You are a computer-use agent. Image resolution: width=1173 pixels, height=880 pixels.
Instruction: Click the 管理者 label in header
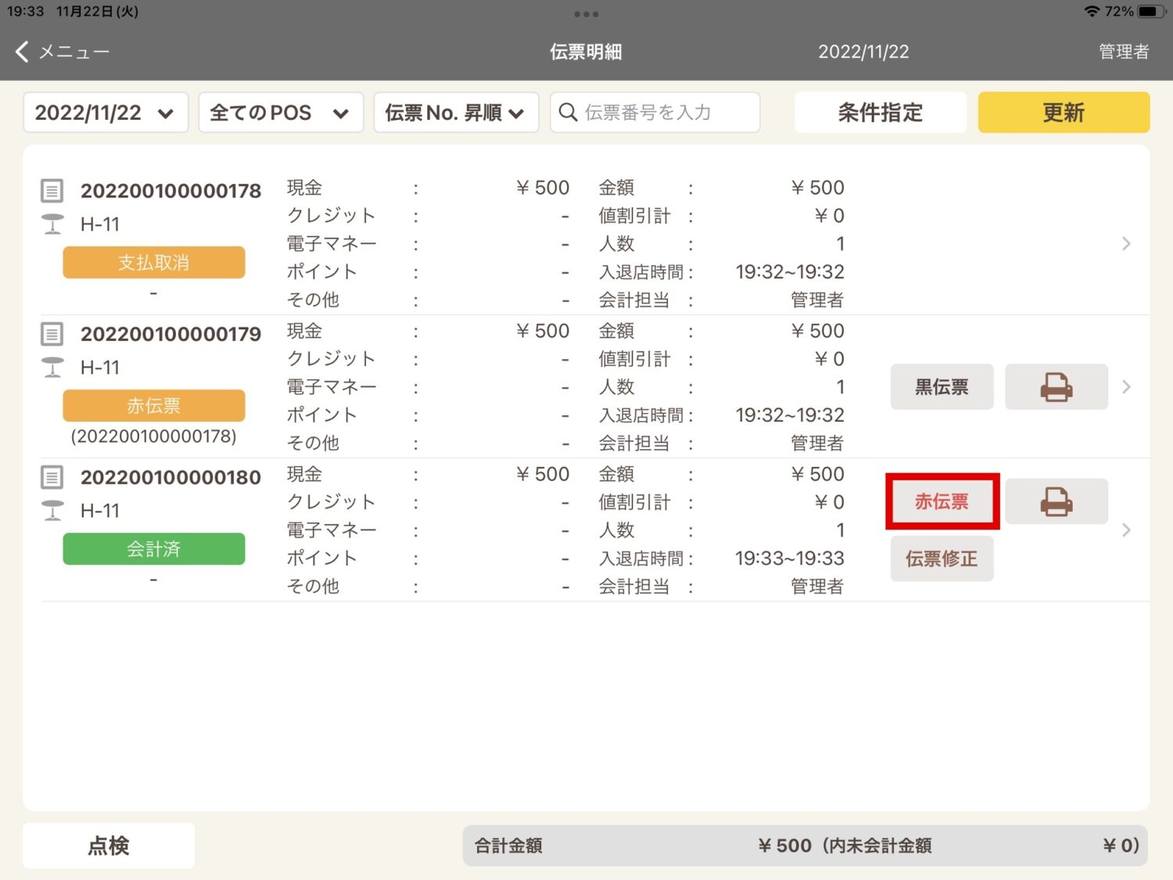(1124, 52)
